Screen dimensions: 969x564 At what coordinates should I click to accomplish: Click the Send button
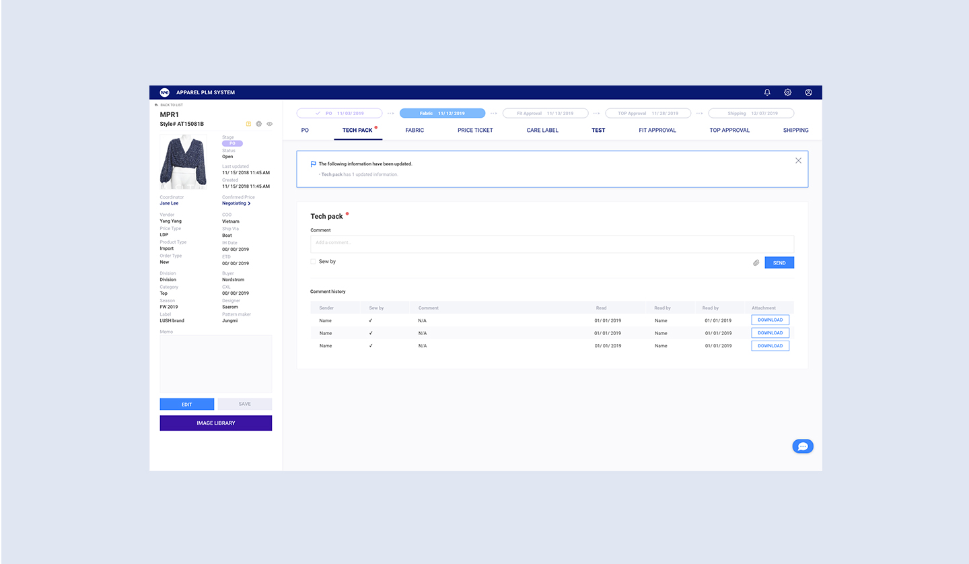(779, 263)
